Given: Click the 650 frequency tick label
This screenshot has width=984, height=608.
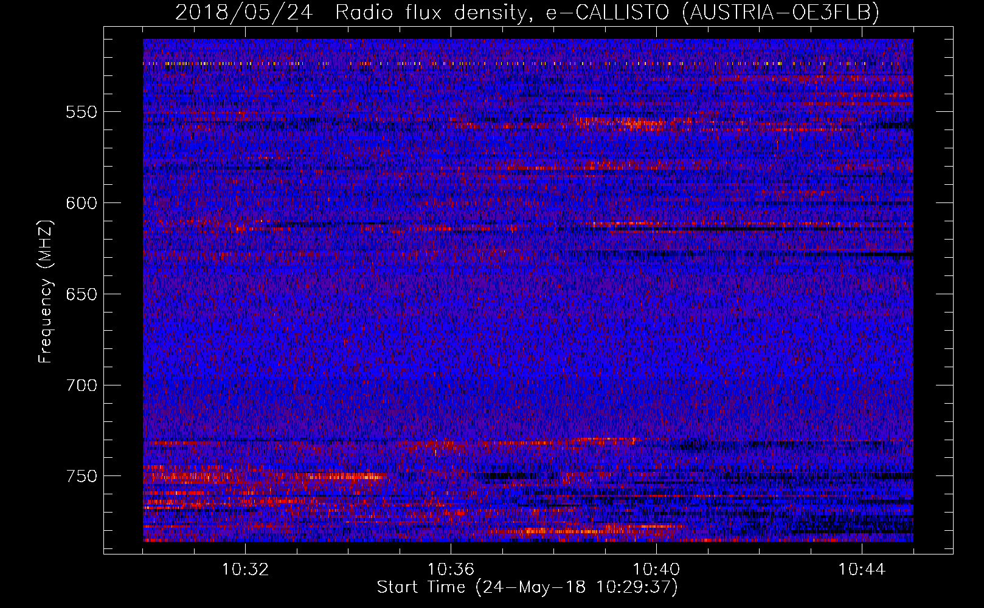Looking at the screenshot, I should point(81,294).
